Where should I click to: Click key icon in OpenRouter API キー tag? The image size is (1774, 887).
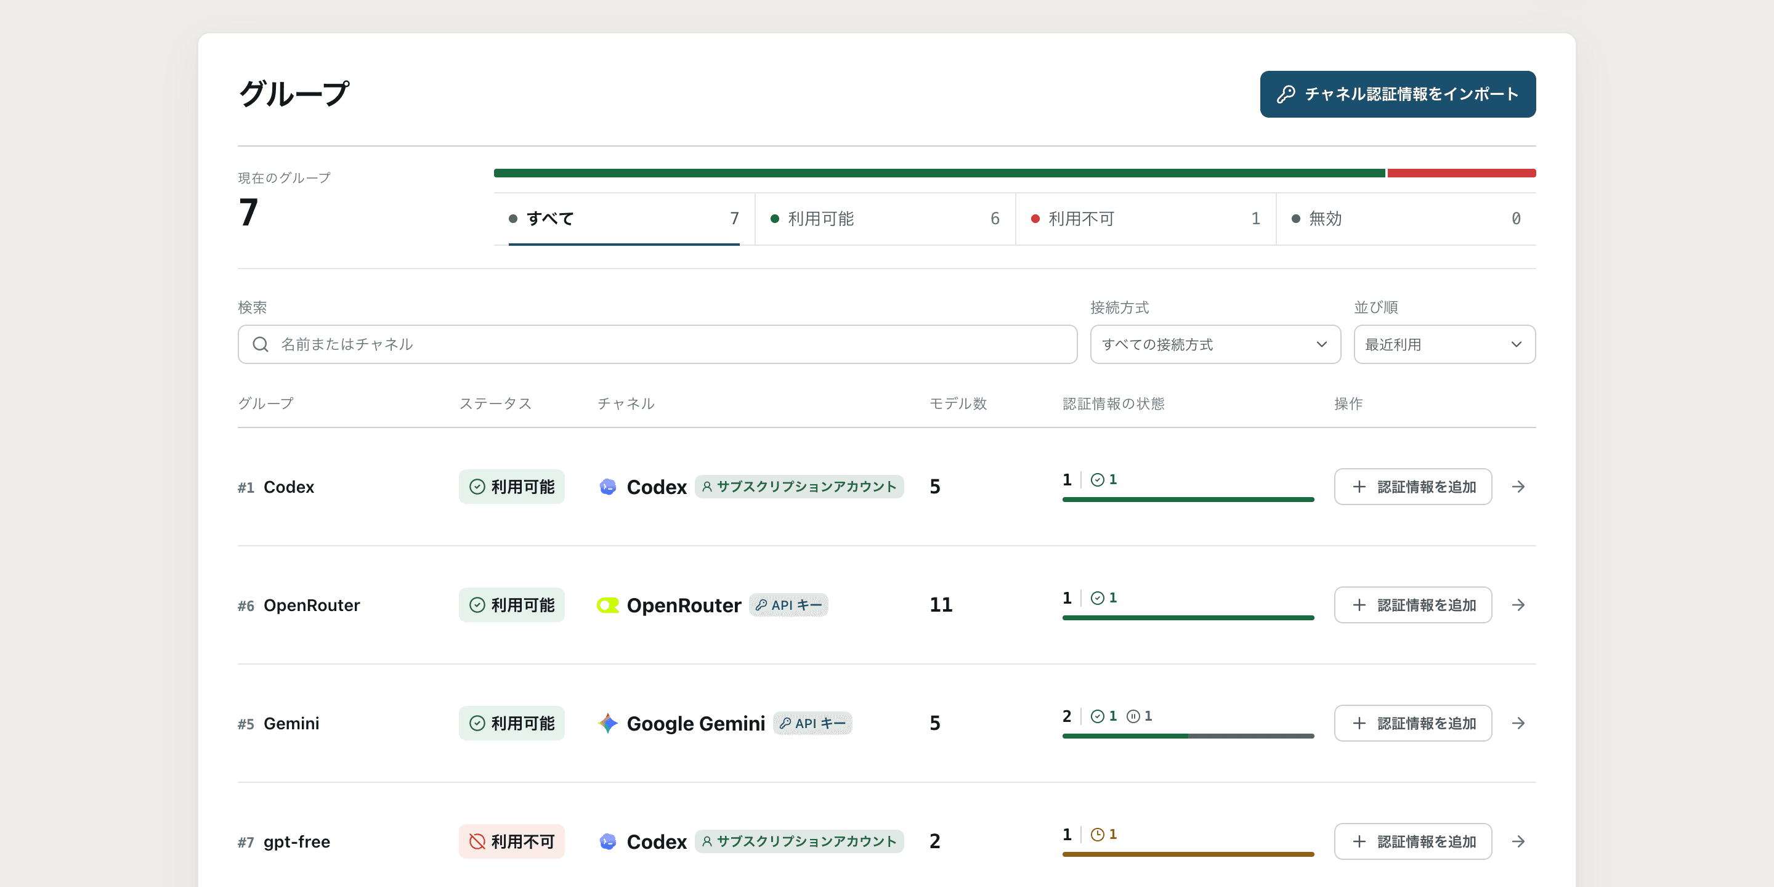tap(761, 605)
